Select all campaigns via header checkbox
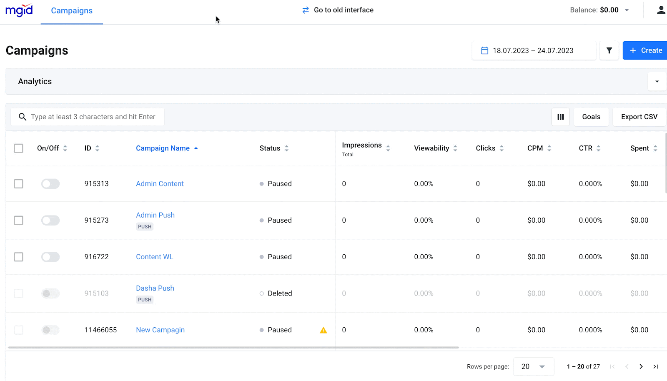The image size is (667, 381). [18, 148]
